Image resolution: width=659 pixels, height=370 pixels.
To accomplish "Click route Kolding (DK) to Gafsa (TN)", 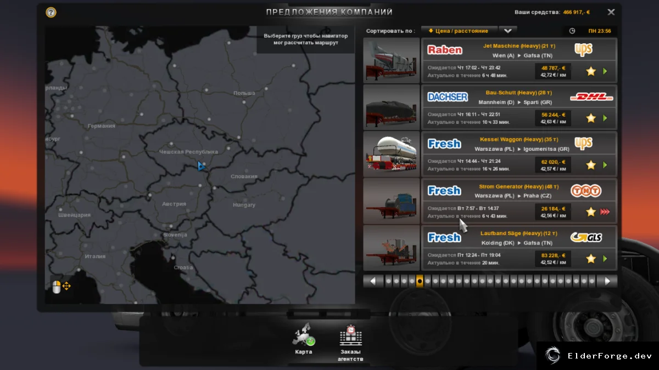I will pyautogui.click(x=516, y=243).
